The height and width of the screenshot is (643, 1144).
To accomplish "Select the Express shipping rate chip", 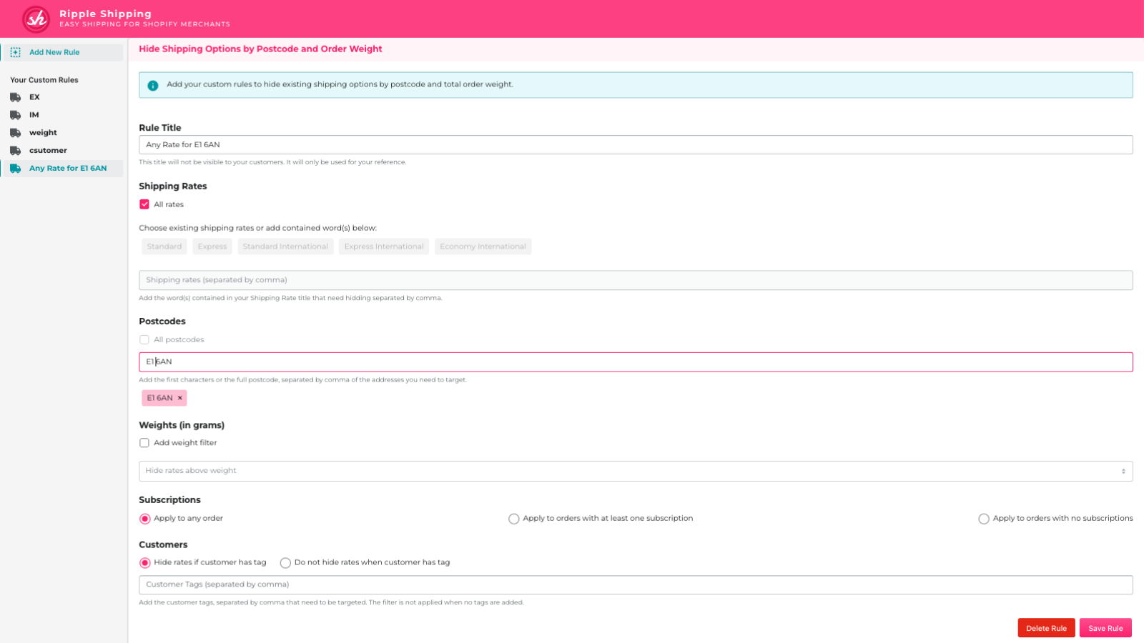I will tap(212, 246).
